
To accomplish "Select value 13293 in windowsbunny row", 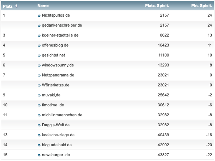I will tap(163, 65).
